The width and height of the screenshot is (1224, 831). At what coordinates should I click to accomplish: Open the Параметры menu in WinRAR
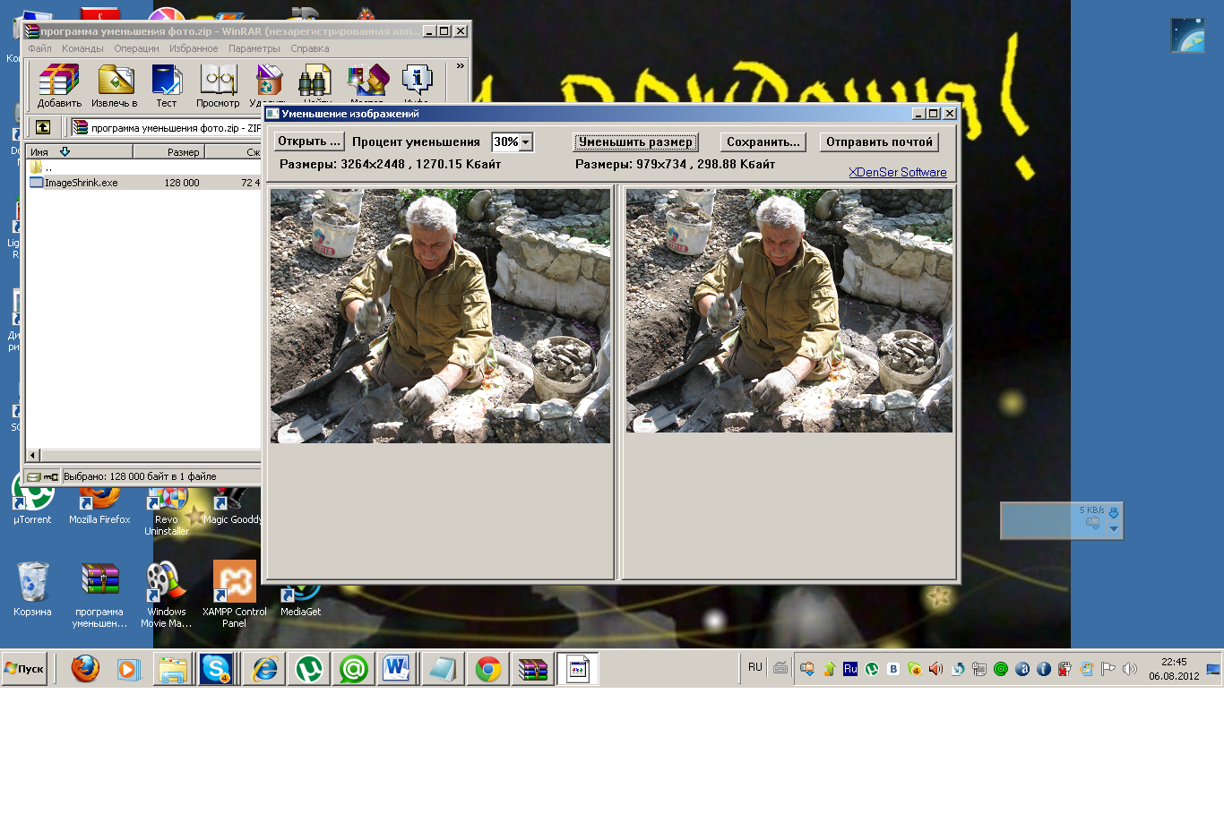254,48
